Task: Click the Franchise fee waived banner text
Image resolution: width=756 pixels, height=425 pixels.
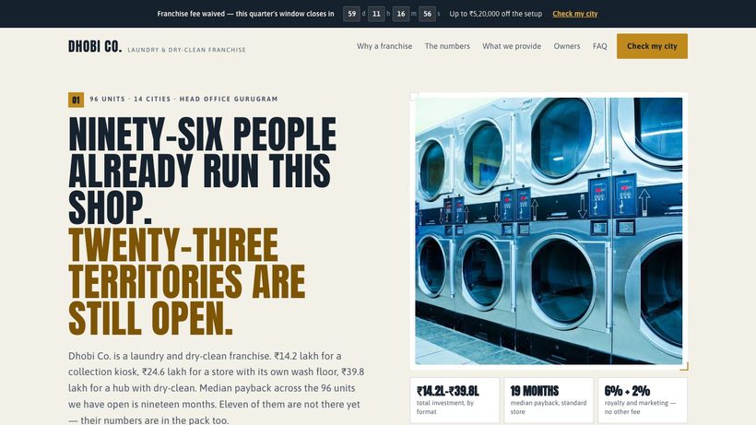Action: click(x=245, y=14)
